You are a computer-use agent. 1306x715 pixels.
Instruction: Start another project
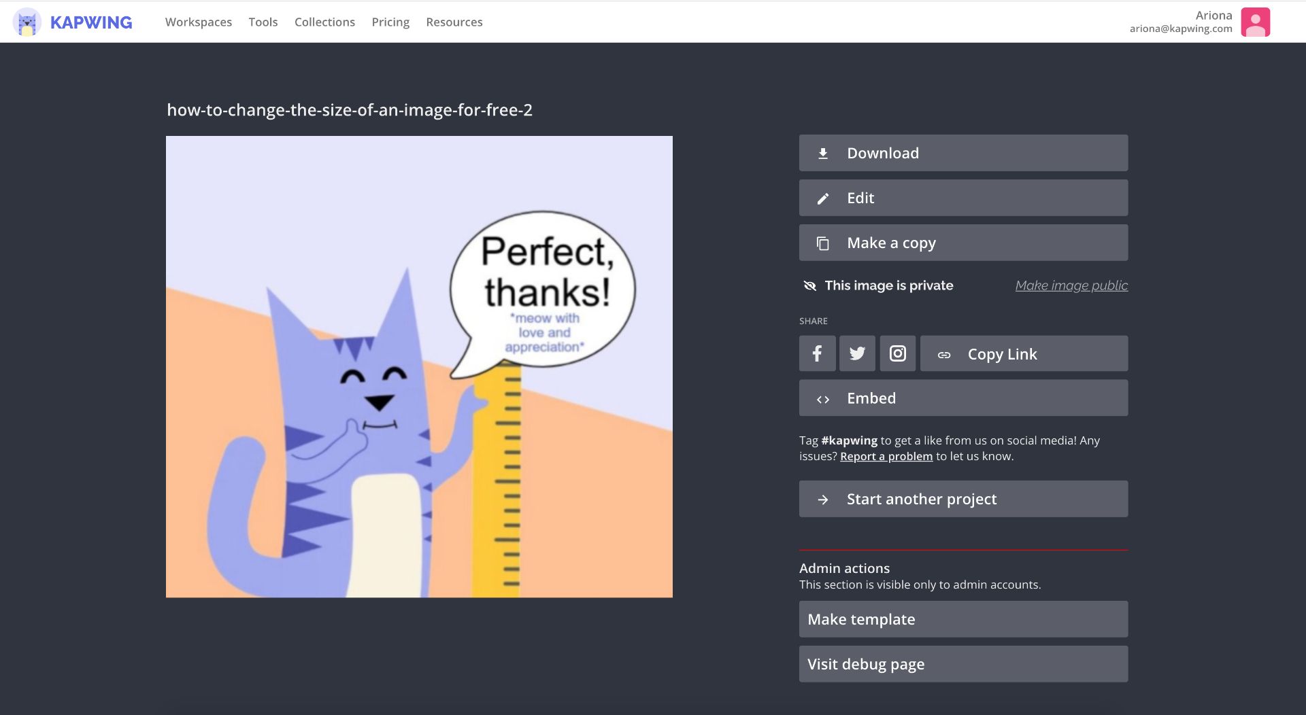pyautogui.click(x=963, y=499)
